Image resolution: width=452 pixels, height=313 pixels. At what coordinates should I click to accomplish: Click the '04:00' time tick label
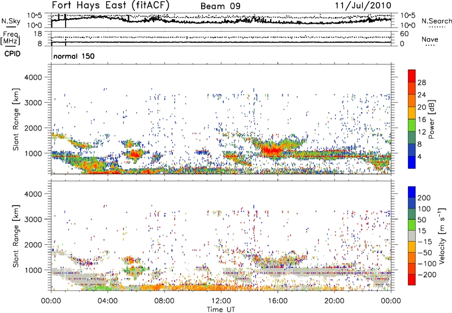107,301
